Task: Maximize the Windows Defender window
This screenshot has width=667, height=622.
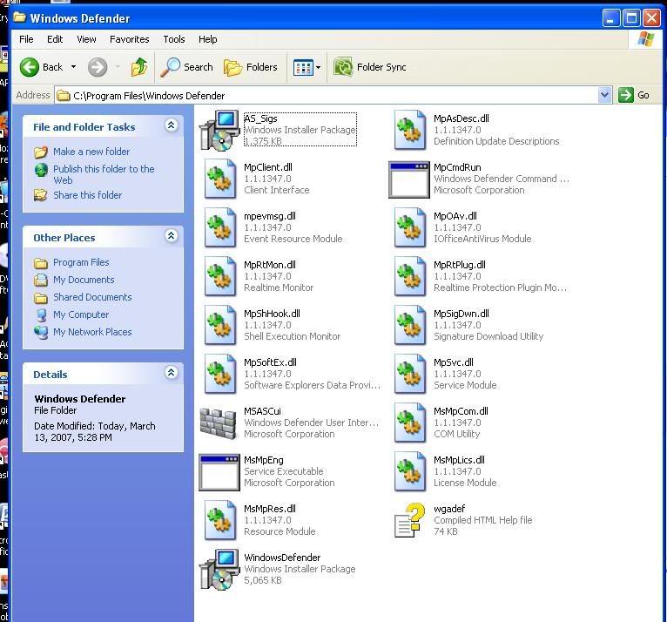Action: 631,18
